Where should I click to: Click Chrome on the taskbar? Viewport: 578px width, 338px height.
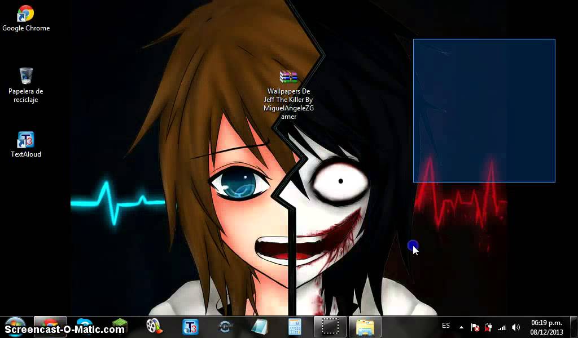click(x=50, y=327)
